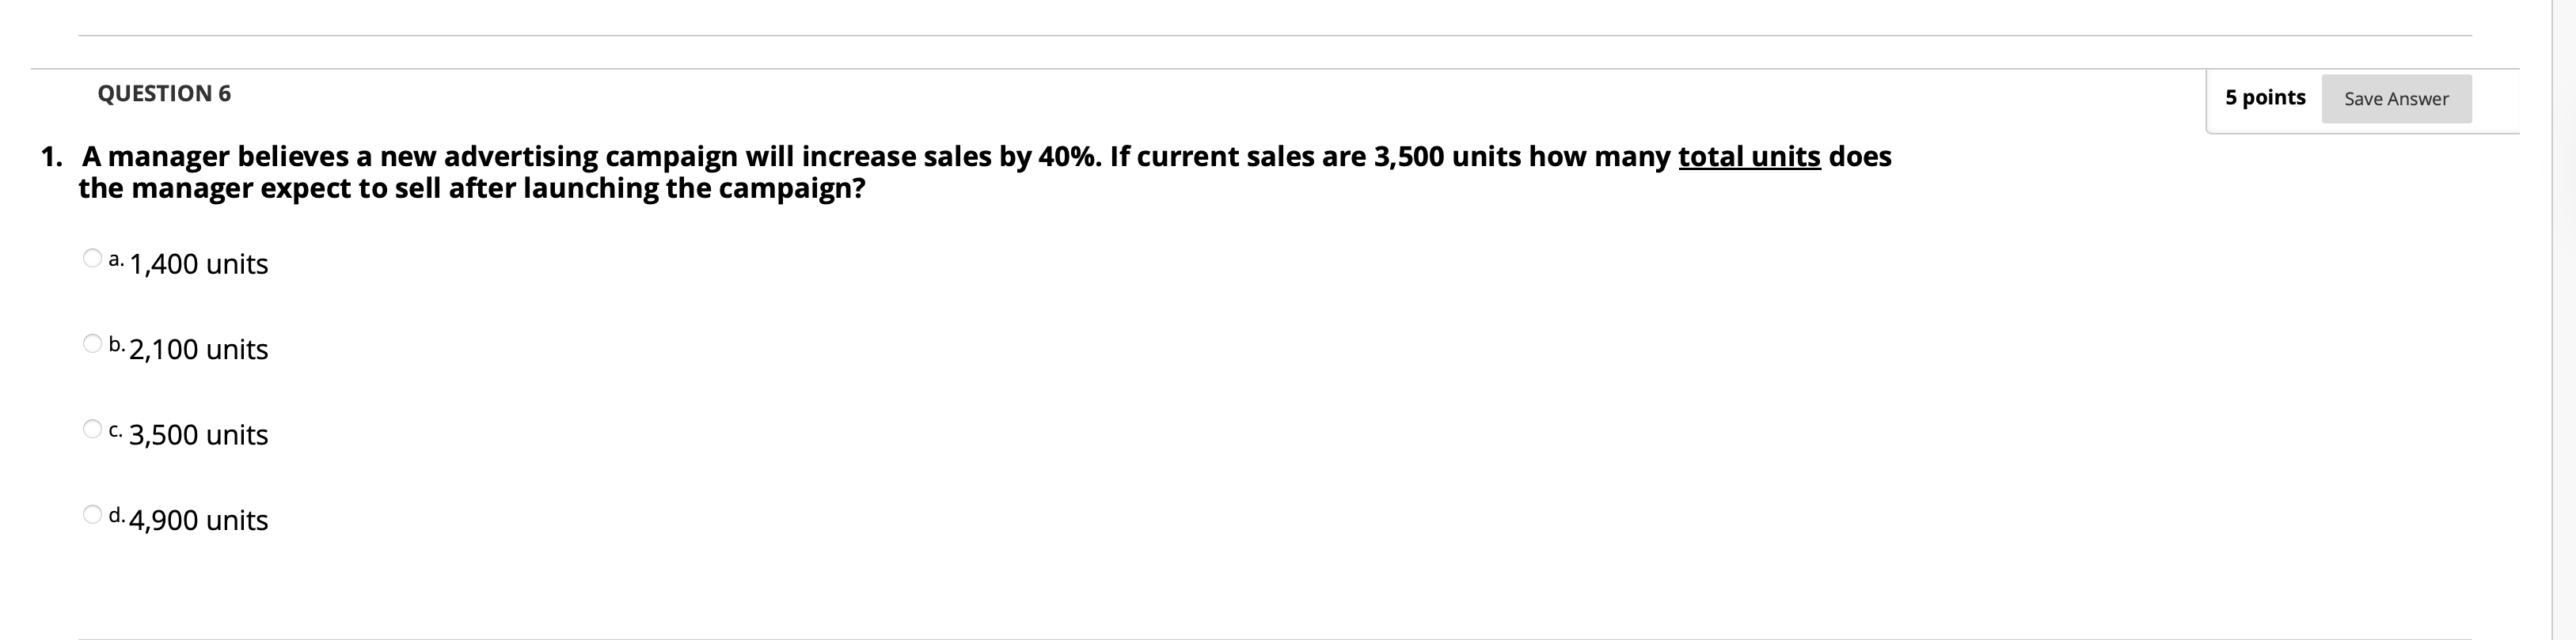The height and width of the screenshot is (640, 2576).
Task: Click the radio button beside 4,900 units
Action: click(x=92, y=513)
